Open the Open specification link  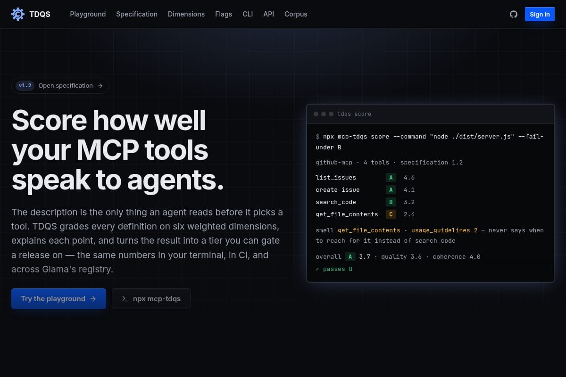pos(60,86)
